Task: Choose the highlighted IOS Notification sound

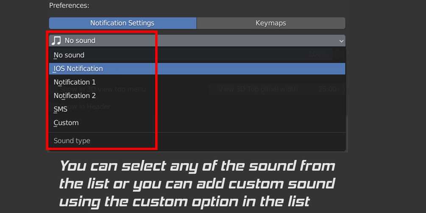Action: tap(78, 69)
